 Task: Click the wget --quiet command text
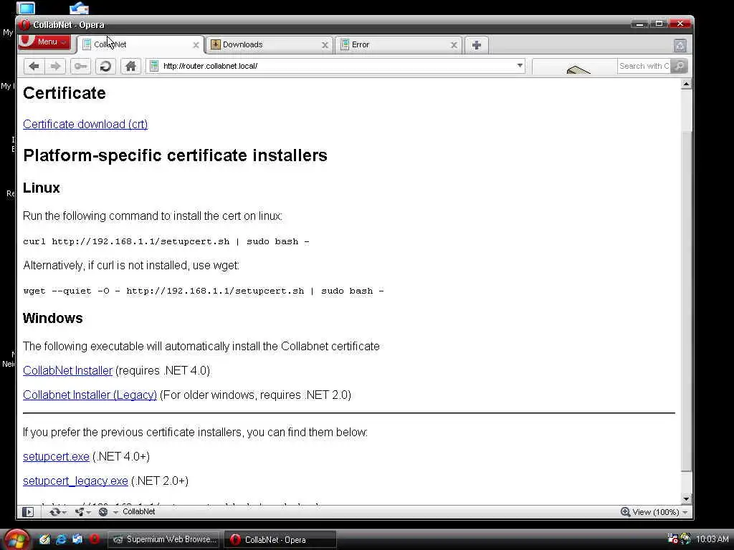tap(203, 291)
